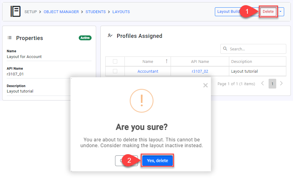Open the Layout Builder button
This screenshot has width=293, height=178.
pos(228,12)
